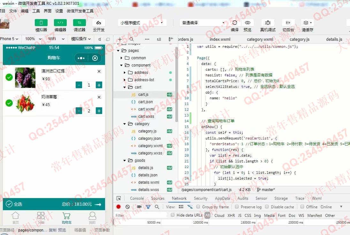Decrease 澳洲进口红提 quantity with minus
The image size is (350, 235).
tap(79, 85)
